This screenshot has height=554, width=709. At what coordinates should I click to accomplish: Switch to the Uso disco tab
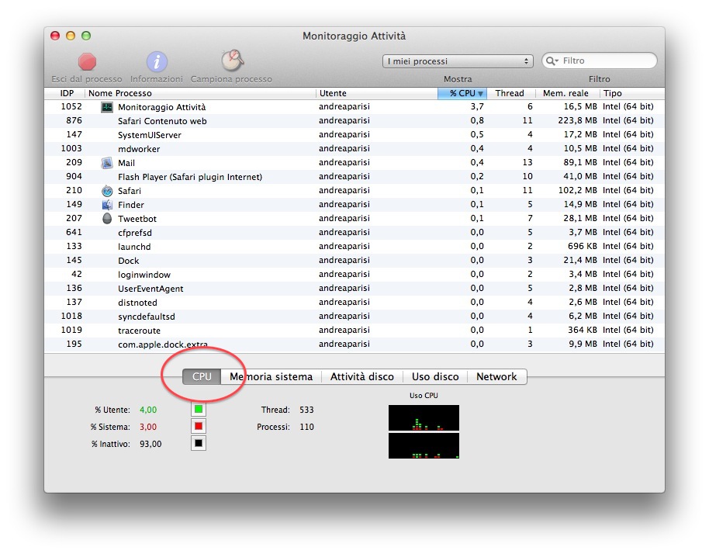[x=435, y=377]
